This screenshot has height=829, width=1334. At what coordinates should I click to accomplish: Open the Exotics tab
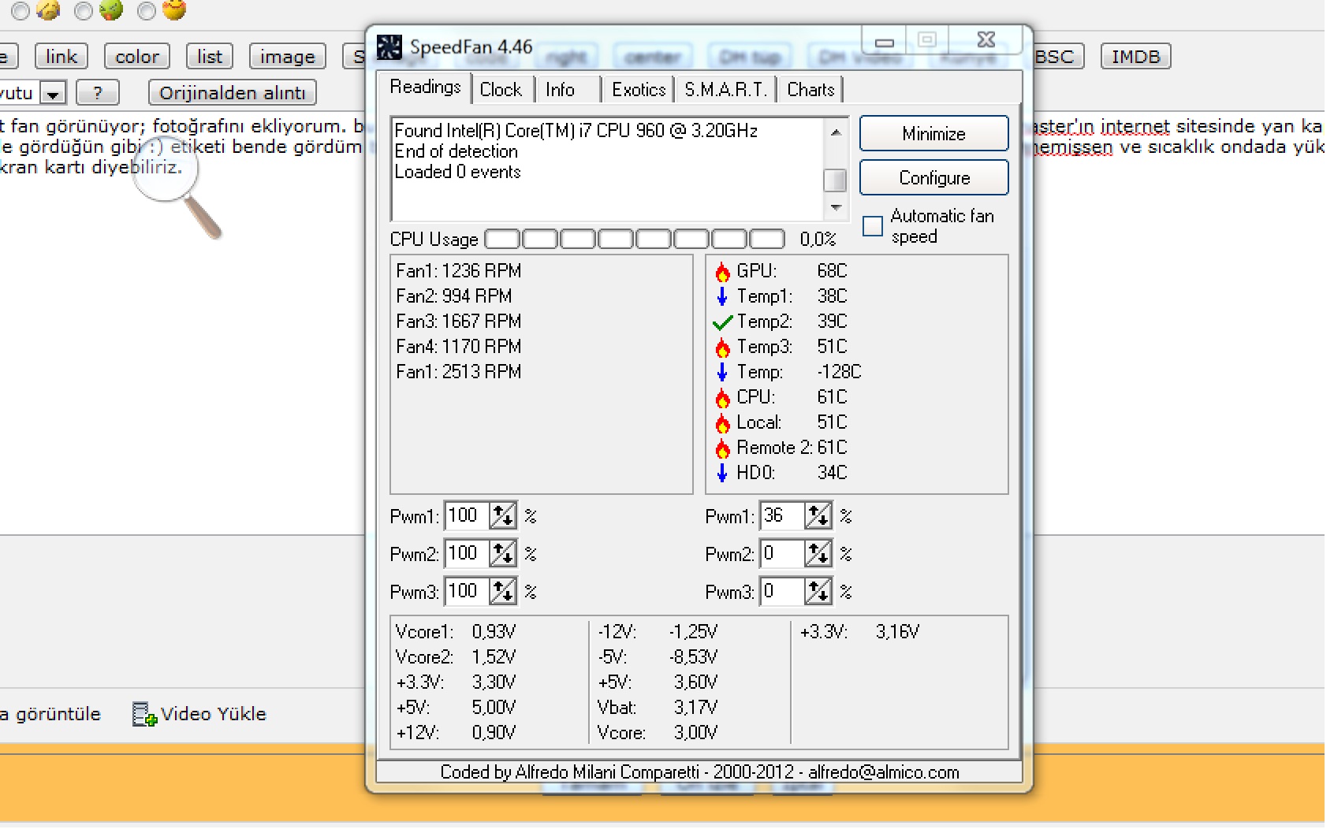(x=639, y=90)
